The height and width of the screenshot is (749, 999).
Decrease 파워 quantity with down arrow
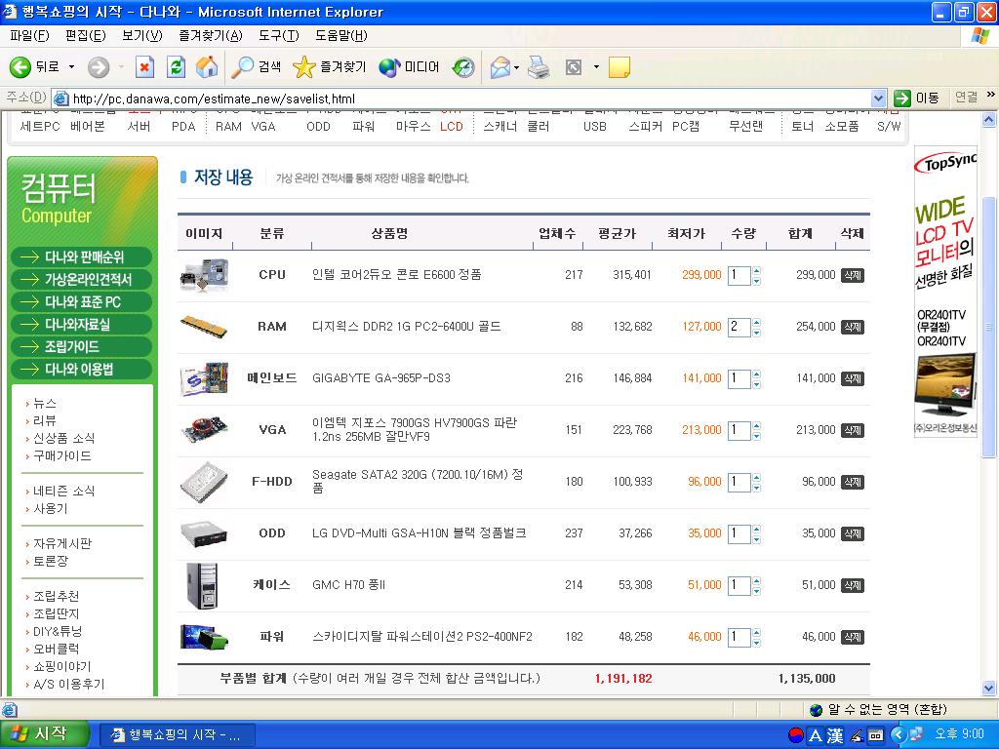tap(756, 643)
